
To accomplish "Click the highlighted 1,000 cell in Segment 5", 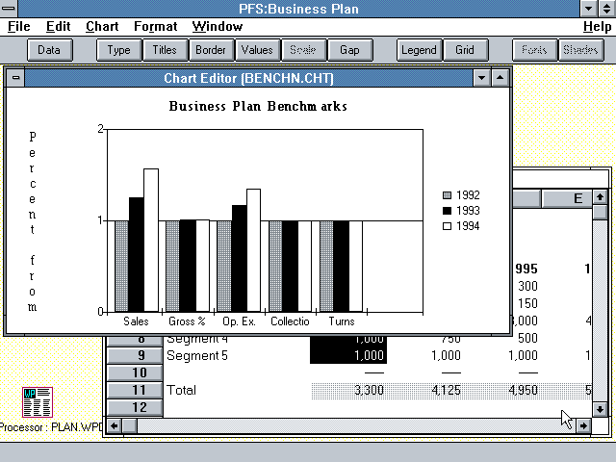I will (x=348, y=355).
